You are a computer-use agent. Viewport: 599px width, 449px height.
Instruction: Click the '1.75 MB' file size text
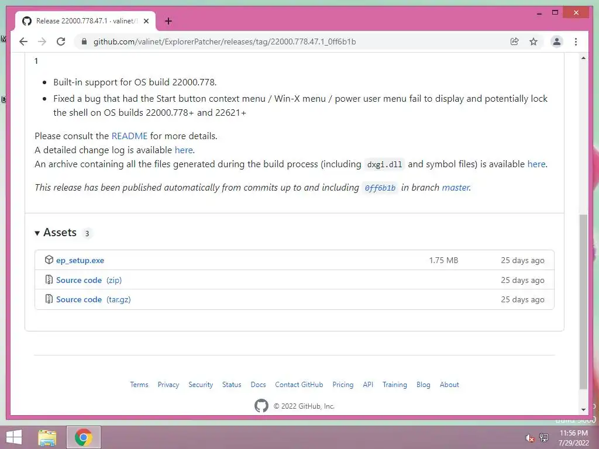443,260
